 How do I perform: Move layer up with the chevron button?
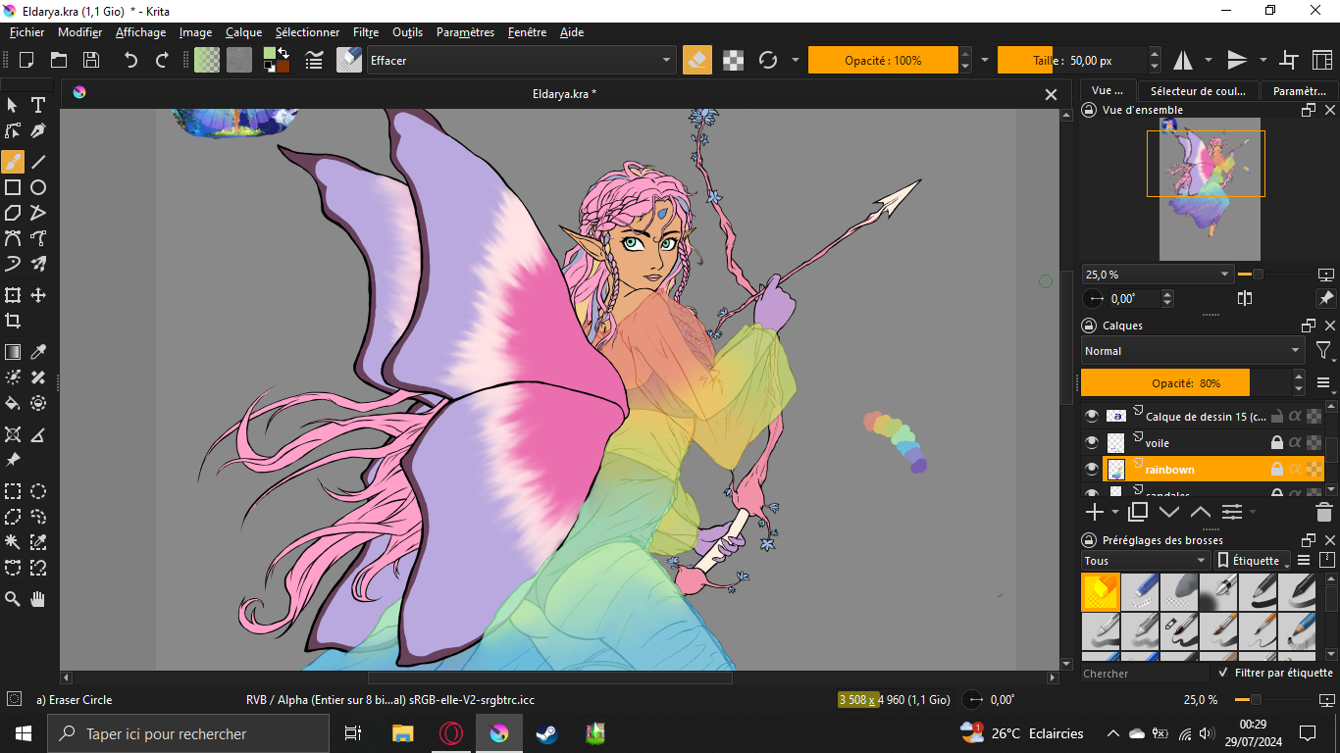point(1201,512)
